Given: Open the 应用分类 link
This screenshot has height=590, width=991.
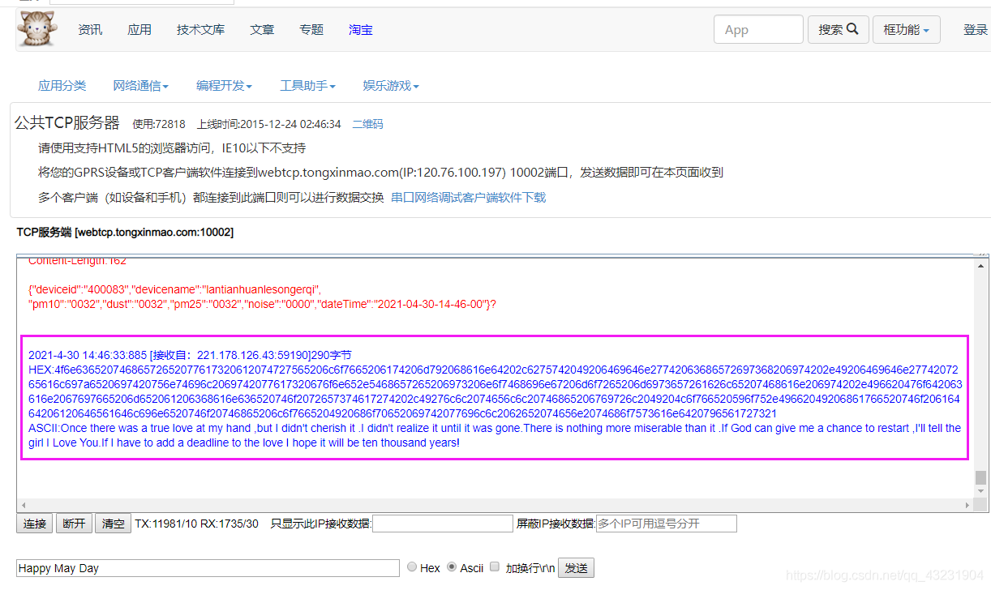Looking at the screenshot, I should click(x=62, y=85).
